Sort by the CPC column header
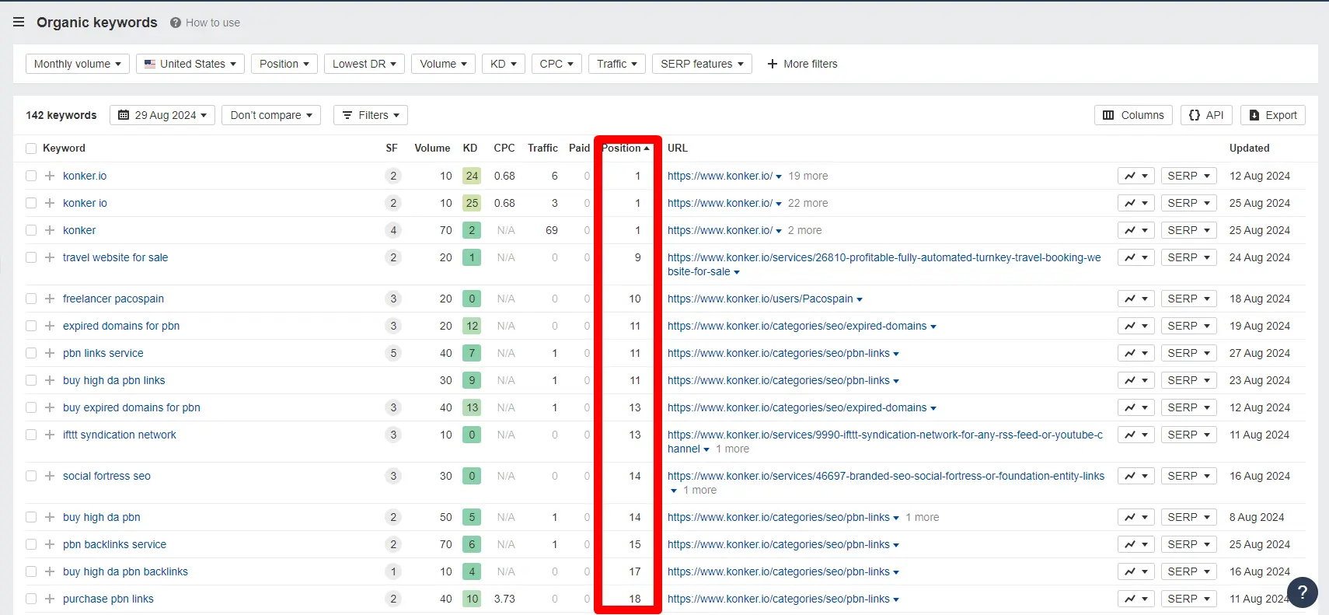The height and width of the screenshot is (615, 1329). (x=504, y=148)
